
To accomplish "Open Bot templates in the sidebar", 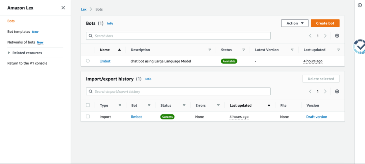I will pos(19,32).
